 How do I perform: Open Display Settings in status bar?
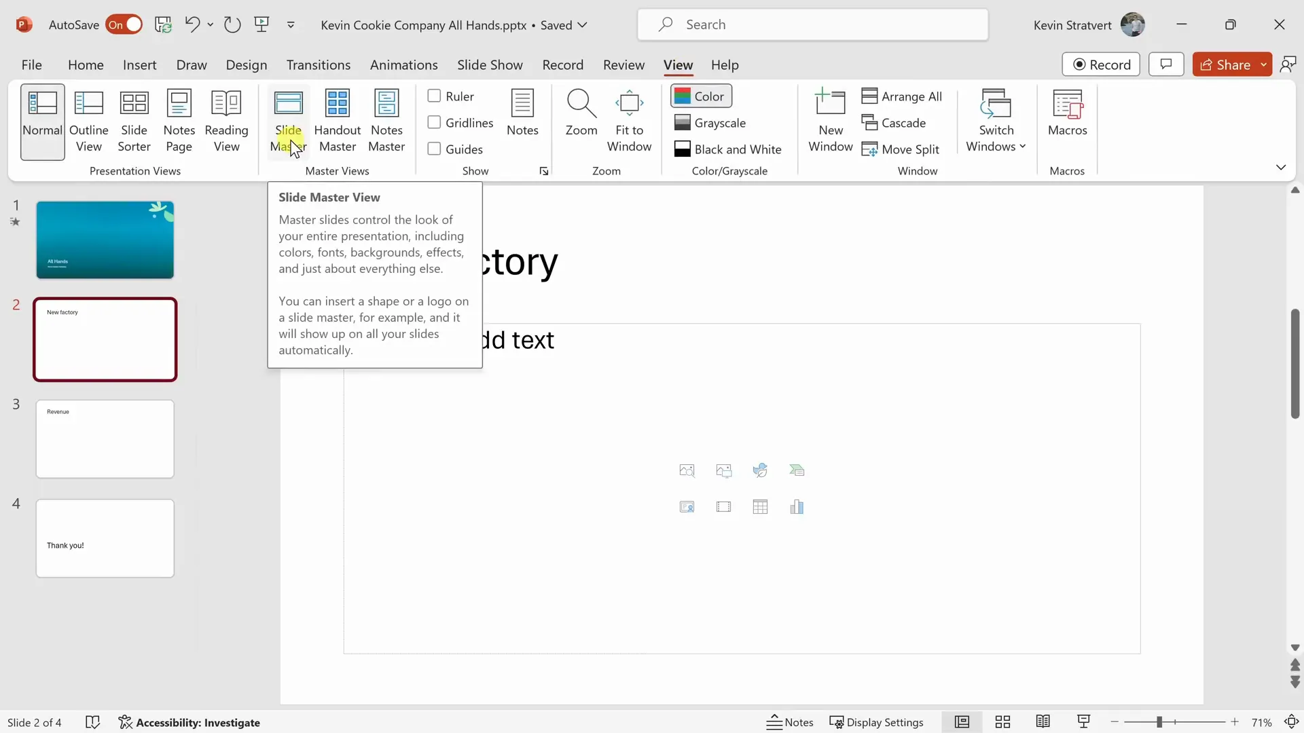pyautogui.click(x=877, y=722)
